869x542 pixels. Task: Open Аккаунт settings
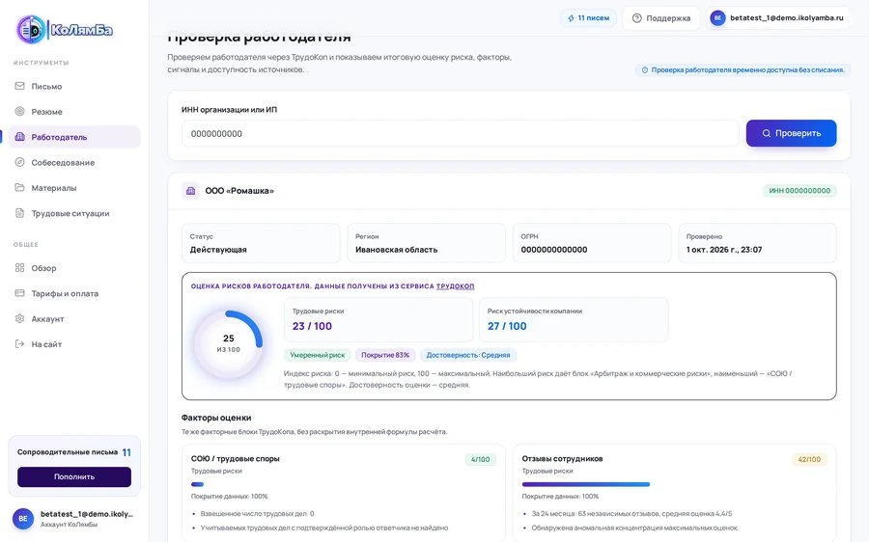[74, 319]
